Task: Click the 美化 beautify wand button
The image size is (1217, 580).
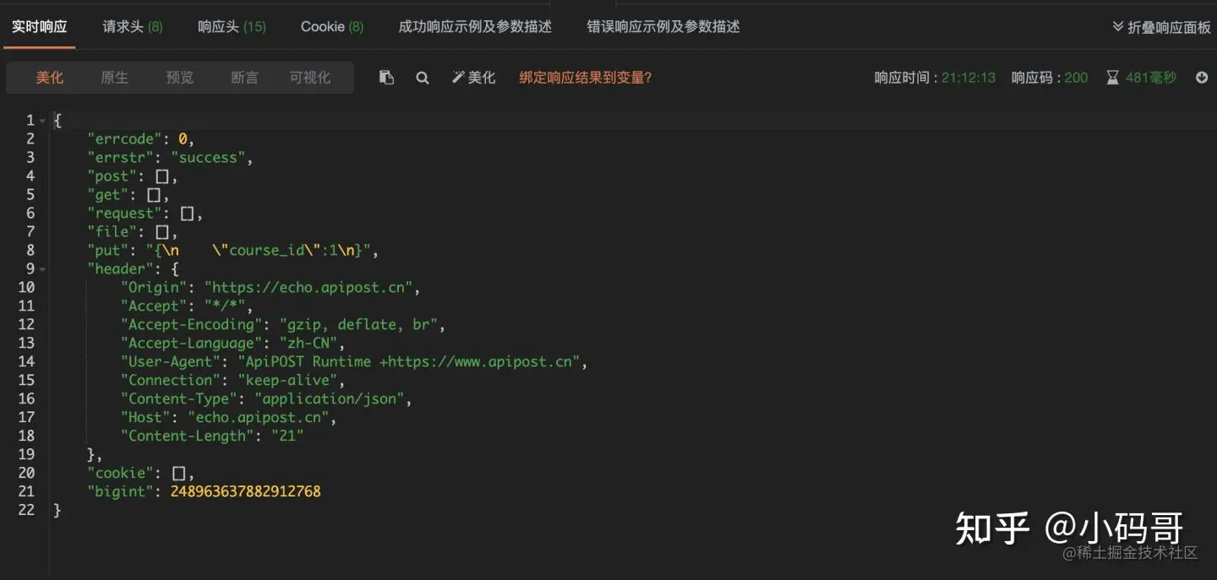Action: click(x=474, y=78)
